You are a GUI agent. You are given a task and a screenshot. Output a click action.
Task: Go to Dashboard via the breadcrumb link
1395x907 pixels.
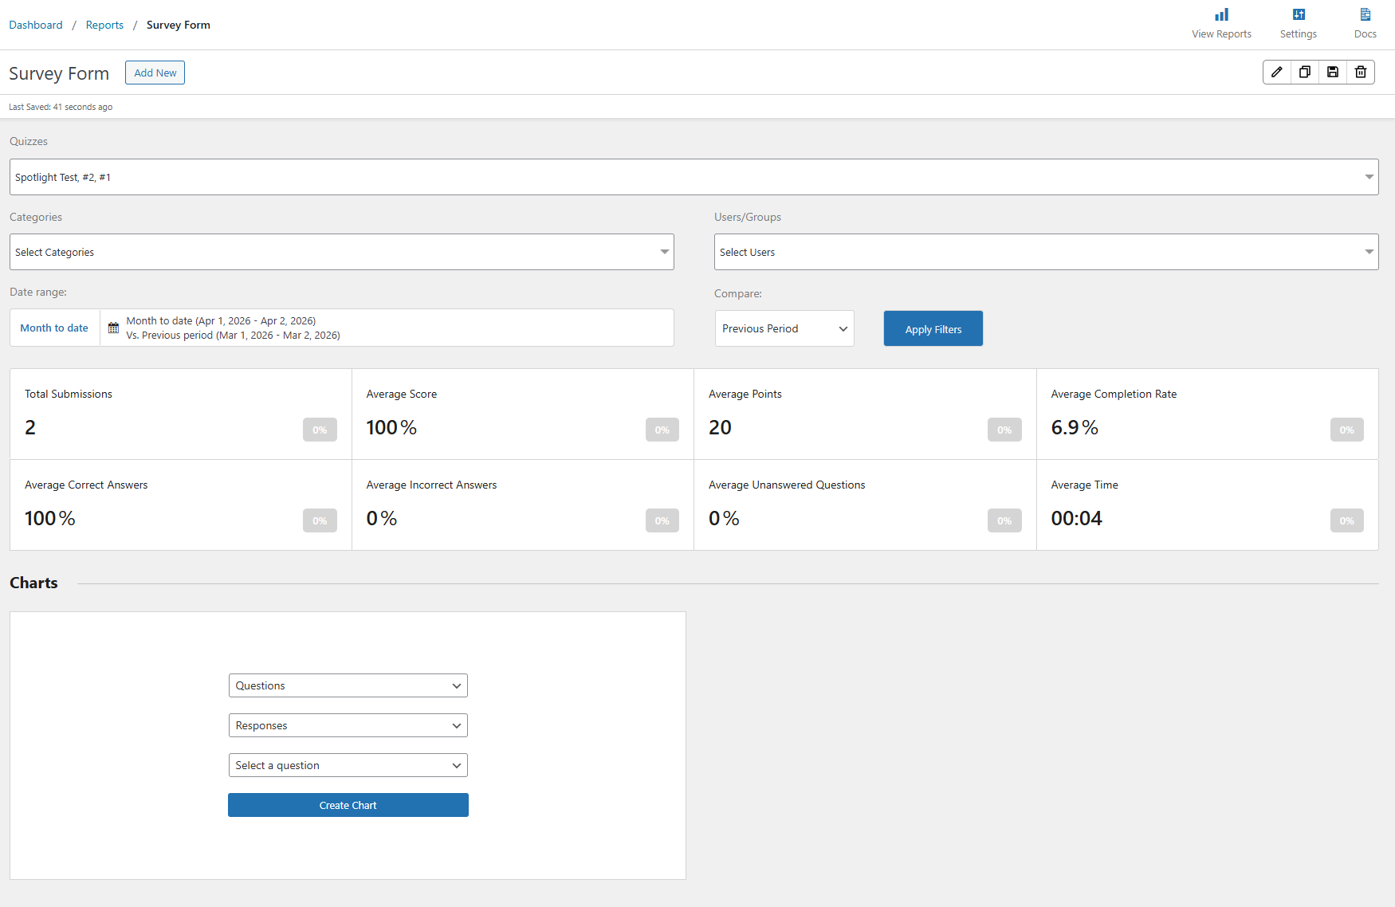pos(35,25)
